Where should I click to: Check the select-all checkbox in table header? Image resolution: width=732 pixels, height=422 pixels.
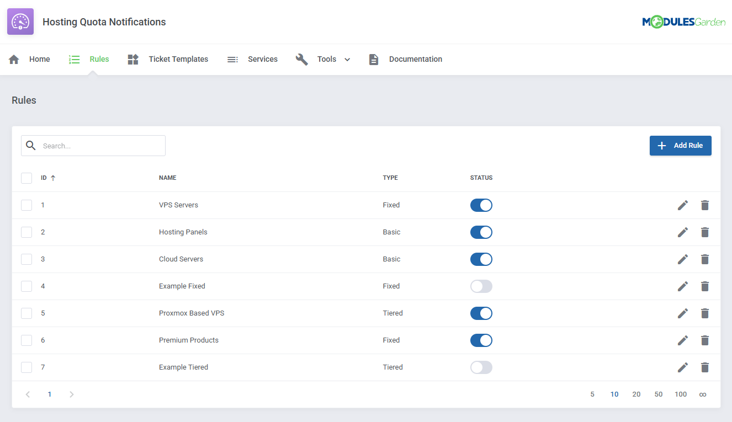[x=26, y=178]
